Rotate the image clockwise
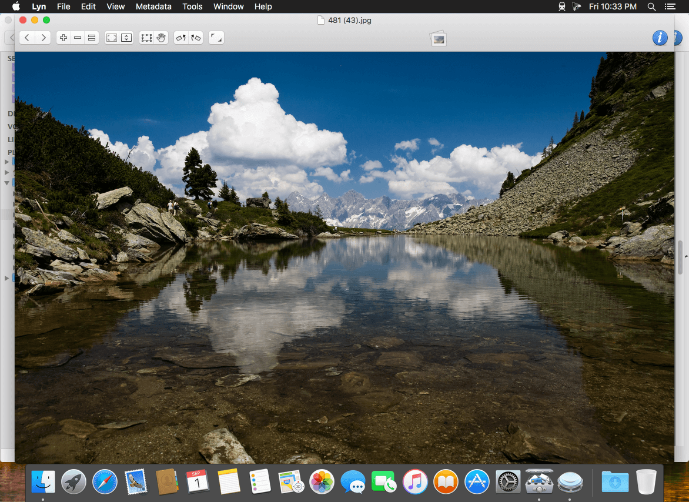The width and height of the screenshot is (689, 502). 196,38
